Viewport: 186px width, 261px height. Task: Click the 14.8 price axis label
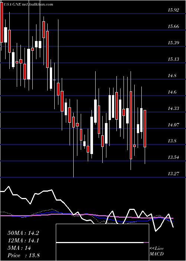point(172,76)
